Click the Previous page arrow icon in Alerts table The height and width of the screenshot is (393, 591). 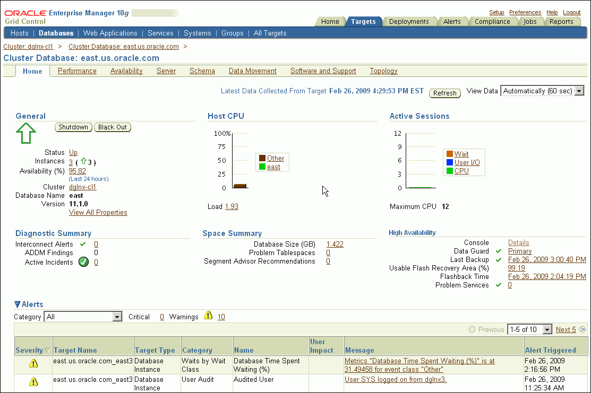click(472, 329)
